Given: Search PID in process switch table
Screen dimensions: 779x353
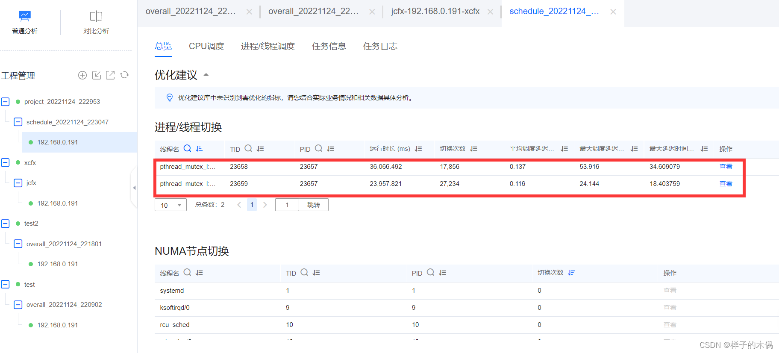Looking at the screenshot, I should [x=319, y=149].
